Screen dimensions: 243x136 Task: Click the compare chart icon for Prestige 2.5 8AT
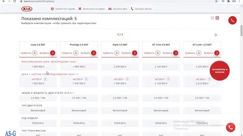(x=76, y=53)
